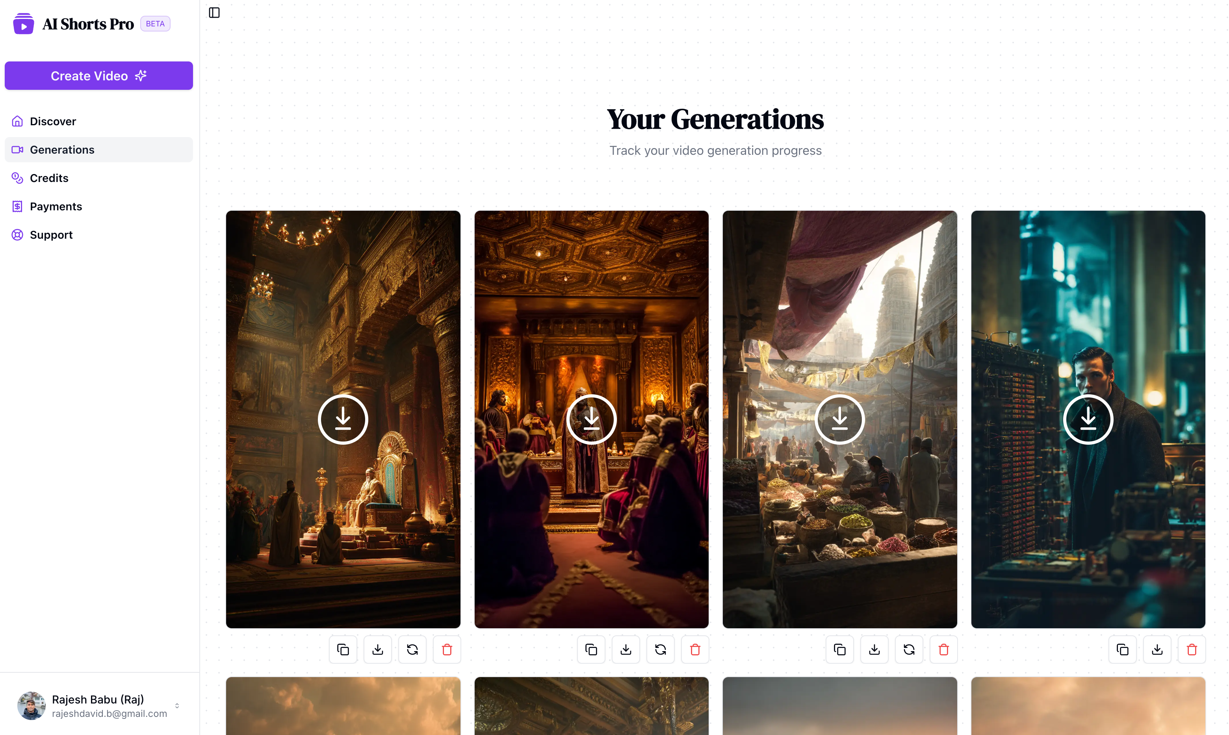Click the kneeling court scene thumbnail overlay
The width and height of the screenshot is (1229, 735).
(x=591, y=419)
